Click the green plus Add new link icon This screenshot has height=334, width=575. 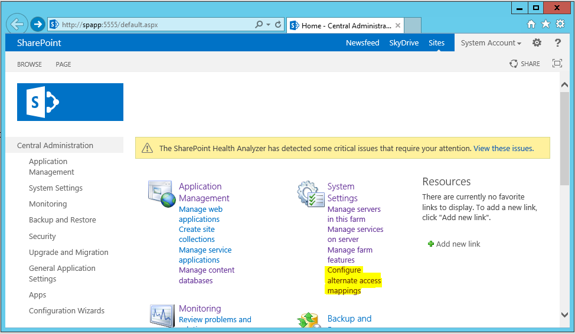[431, 244]
